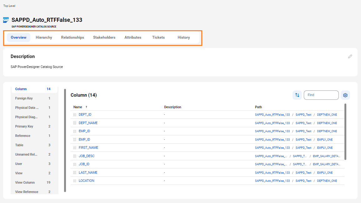This screenshot has height=203, width=361.
Task: Click the Description column header
Action: click(x=173, y=107)
